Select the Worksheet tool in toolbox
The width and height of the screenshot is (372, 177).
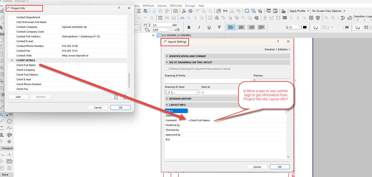[x=9, y=162]
